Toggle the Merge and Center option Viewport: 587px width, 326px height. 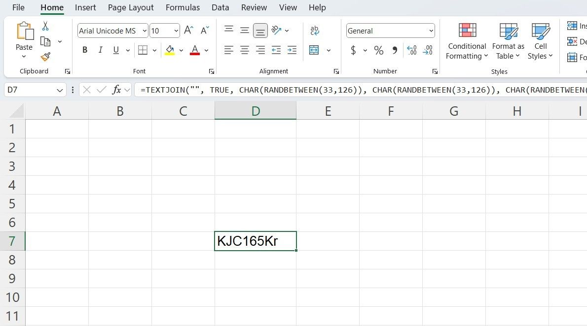click(x=313, y=50)
